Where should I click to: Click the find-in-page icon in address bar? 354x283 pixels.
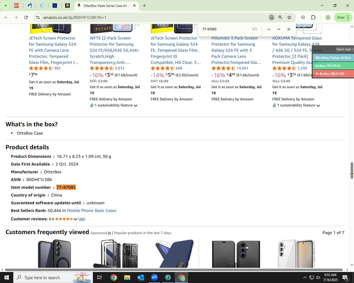click(x=272, y=17)
